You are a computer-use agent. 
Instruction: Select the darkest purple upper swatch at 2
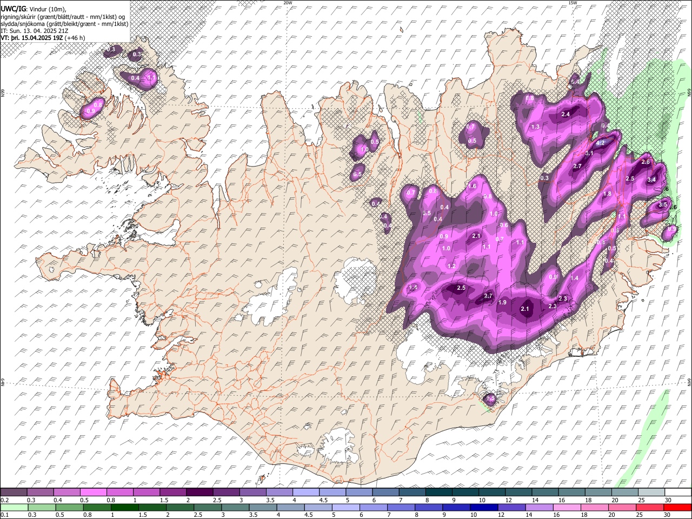199,493
